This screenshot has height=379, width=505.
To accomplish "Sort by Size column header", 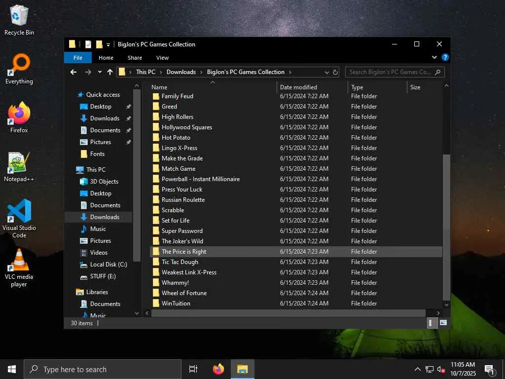I will tap(425, 87).
